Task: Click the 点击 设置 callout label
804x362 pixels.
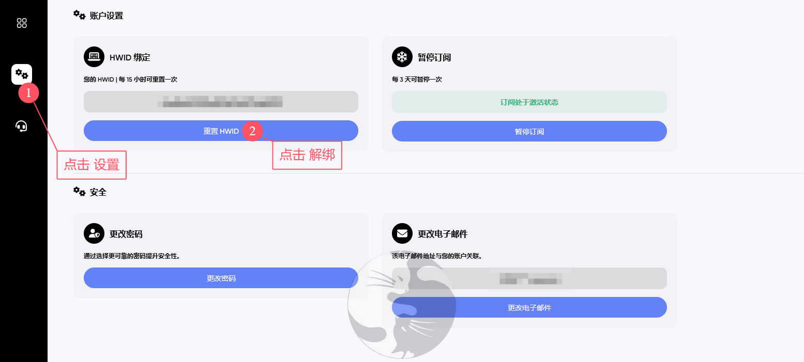Action: coord(92,165)
